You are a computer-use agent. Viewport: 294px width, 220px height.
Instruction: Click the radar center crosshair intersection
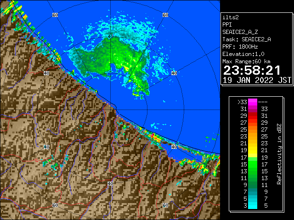click(x=110, y=110)
